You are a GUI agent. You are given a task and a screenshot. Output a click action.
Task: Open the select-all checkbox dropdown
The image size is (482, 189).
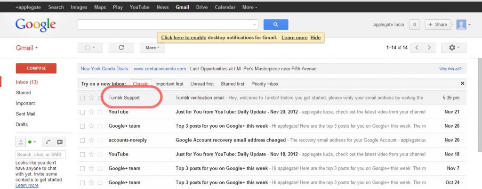click(x=90, y=48)
